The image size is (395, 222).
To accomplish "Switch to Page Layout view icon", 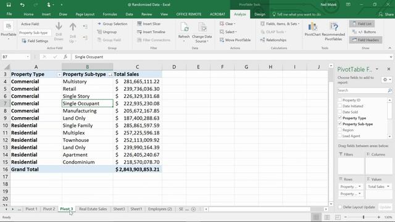I will (x=327, y=217).
